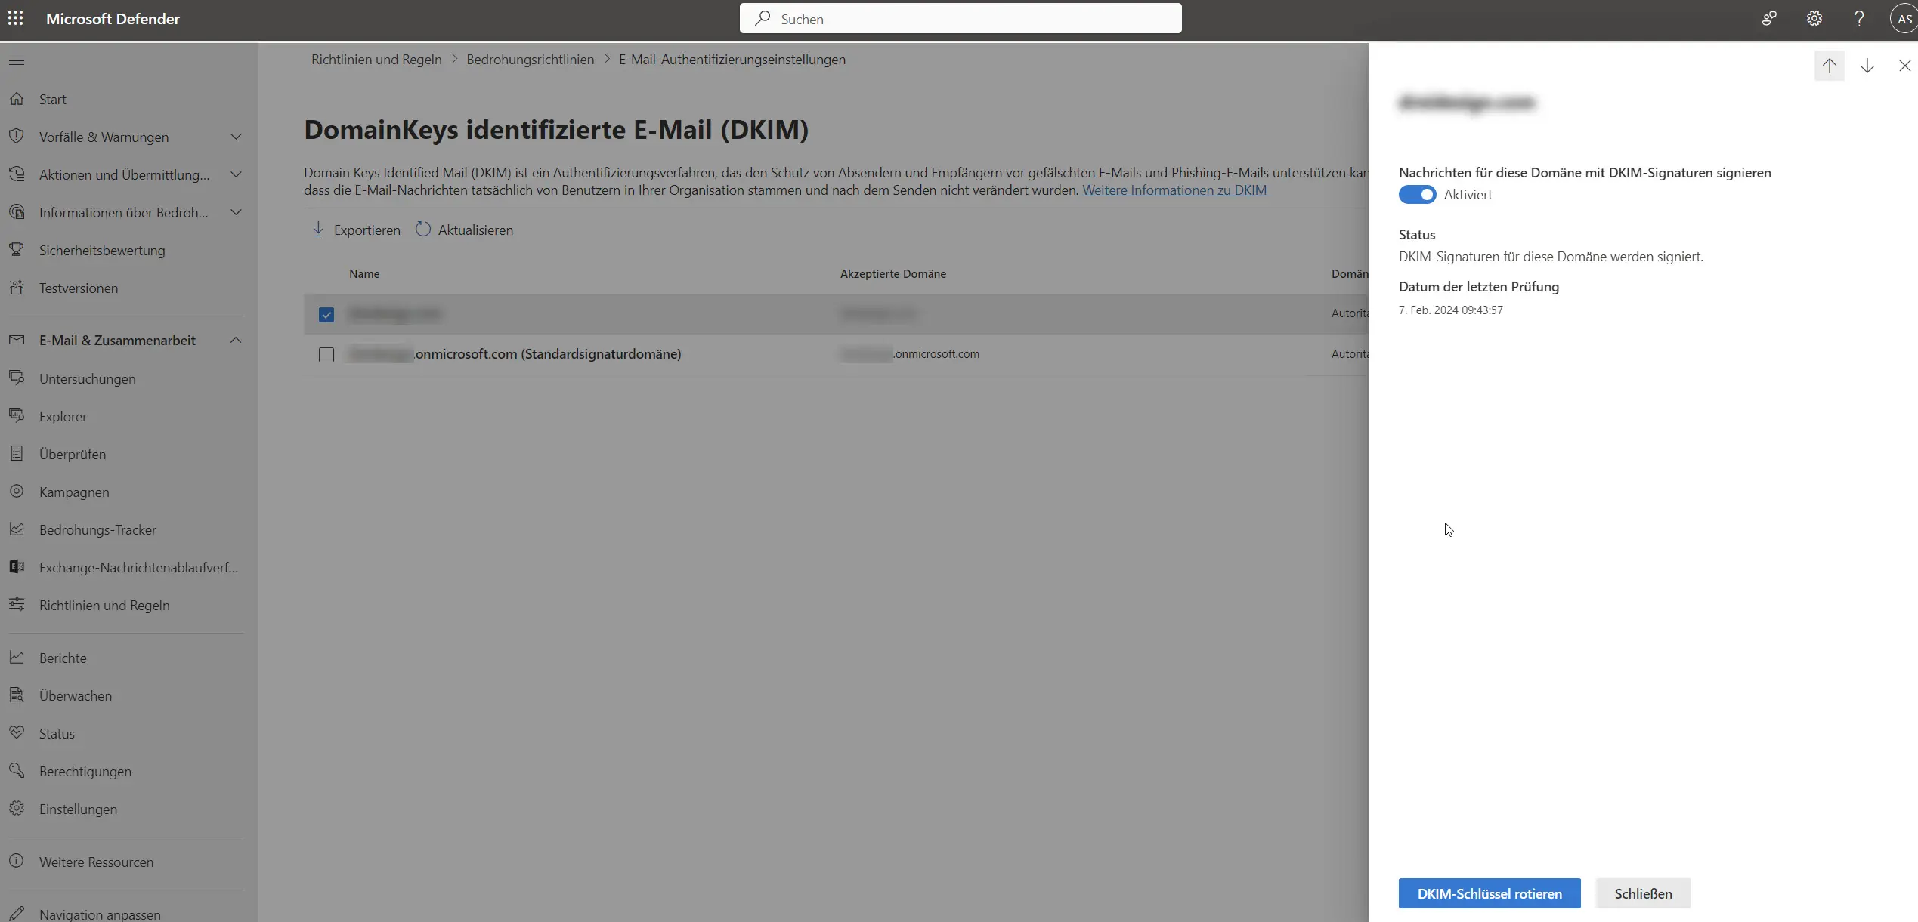Click the date '7. Feb. 2024 09:43:57'
The height and width of the screenshot is (922, 1918).
click(1451, 310)
